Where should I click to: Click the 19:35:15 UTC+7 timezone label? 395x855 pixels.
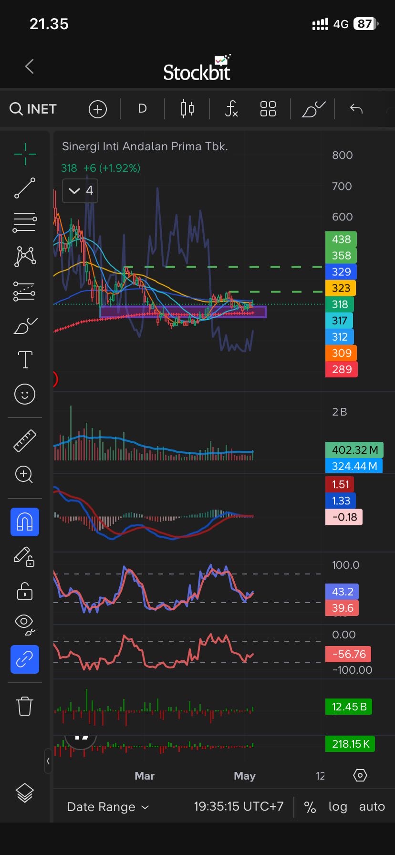(239, 806)
